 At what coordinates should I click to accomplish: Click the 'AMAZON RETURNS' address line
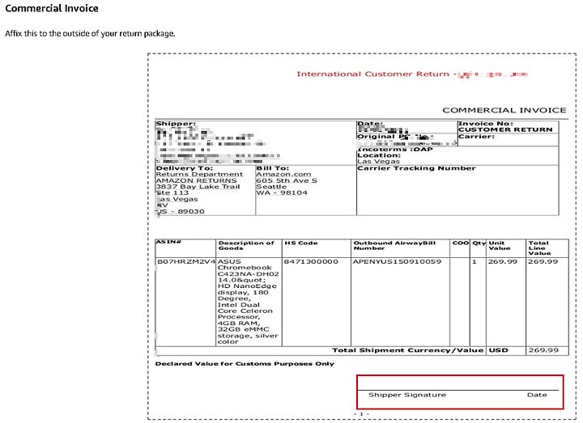point(196,180)
